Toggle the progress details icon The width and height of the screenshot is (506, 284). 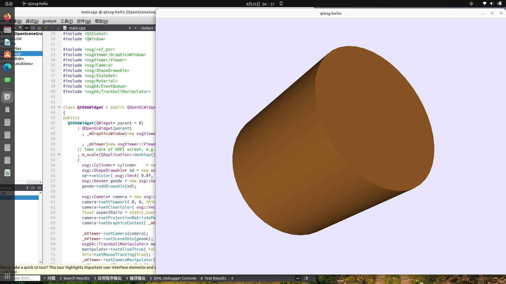tap(298, 278)
